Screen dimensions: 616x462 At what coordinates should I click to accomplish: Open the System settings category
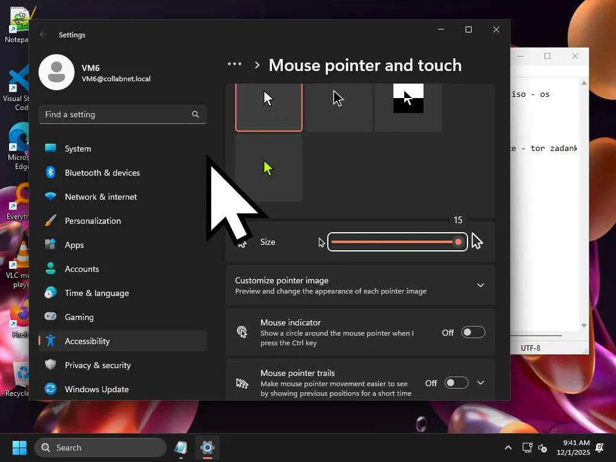(x=123, y=149)
